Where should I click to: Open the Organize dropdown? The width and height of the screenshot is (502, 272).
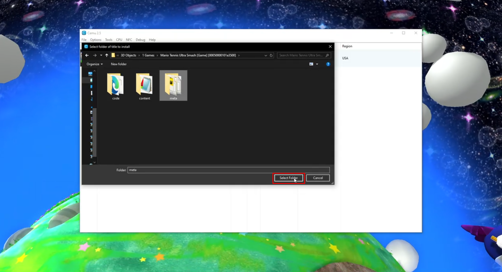tap(94, 64)
